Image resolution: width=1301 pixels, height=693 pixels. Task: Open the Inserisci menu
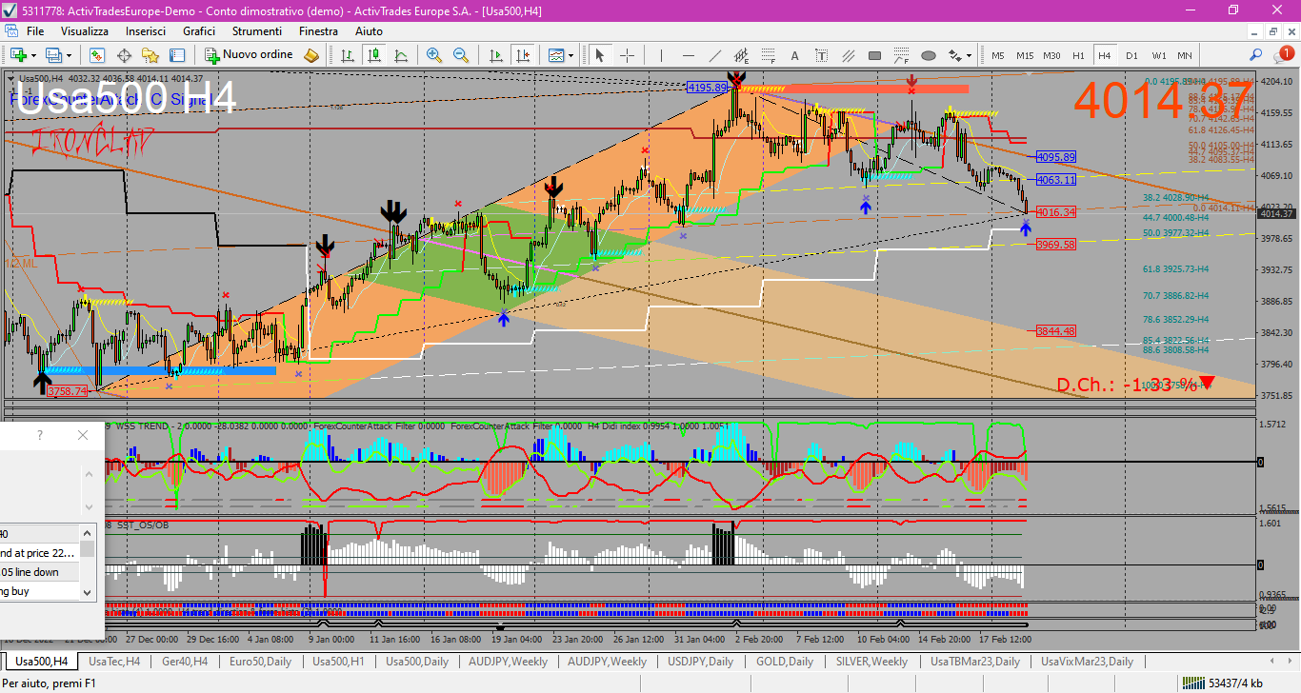145,30
